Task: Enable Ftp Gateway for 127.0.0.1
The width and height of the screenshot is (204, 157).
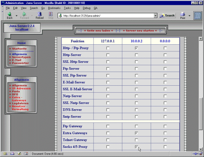Action: [108, 126]
